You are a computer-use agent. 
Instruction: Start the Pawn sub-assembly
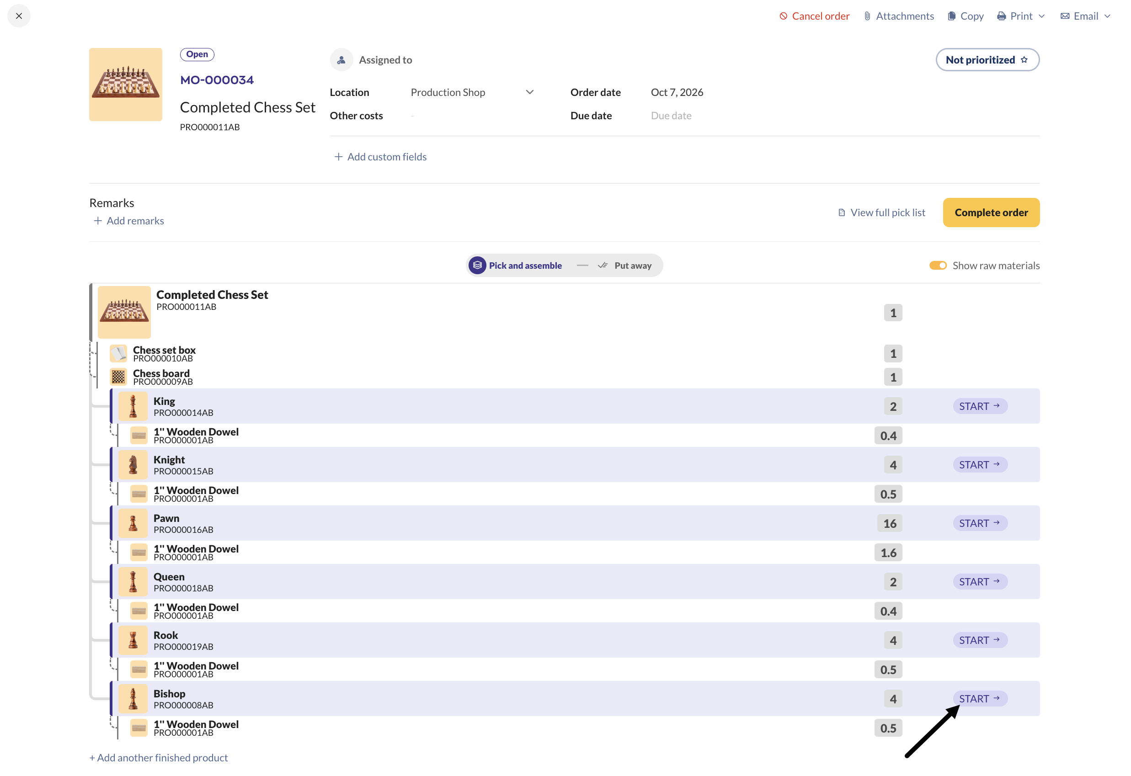(x=980, y=523)
